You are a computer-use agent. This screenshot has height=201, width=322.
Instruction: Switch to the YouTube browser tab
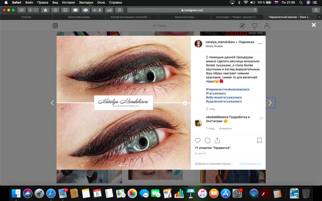(26, 17)
